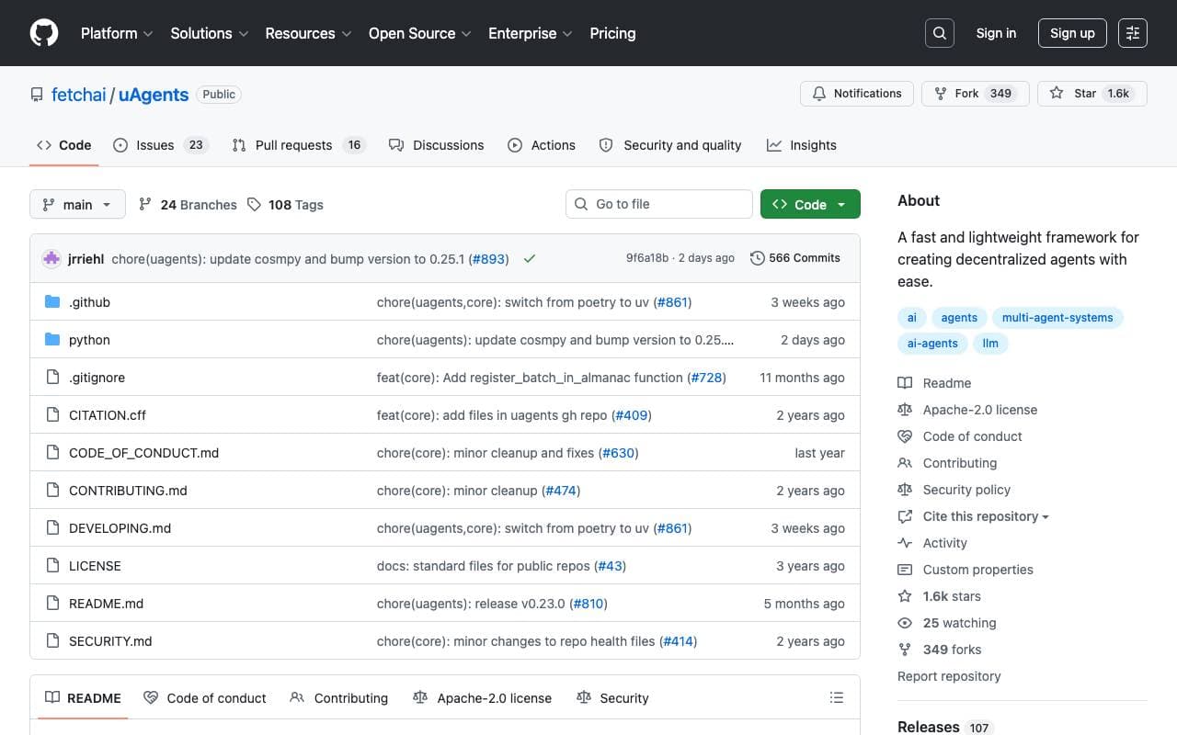Click the pulse icon beside Activity
This screenshot has height=735, width=1177.
click(x=905, y=543)
